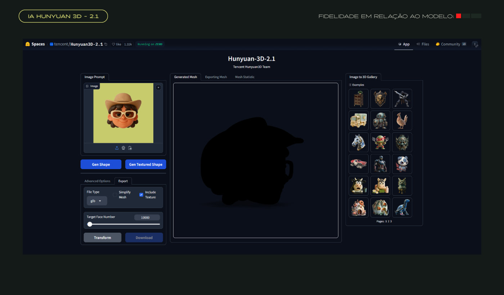Screen dimensions: 504x295
Task: Go to gallery page 3
Action: click(x=391, y=221)
